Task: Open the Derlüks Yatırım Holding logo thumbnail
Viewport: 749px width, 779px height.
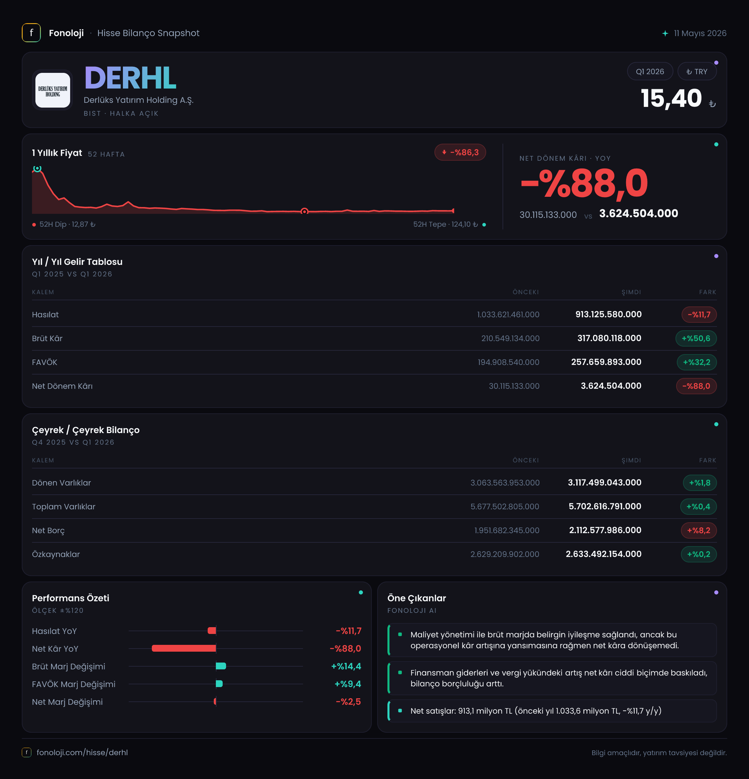Action: click(x=53, y=90)
